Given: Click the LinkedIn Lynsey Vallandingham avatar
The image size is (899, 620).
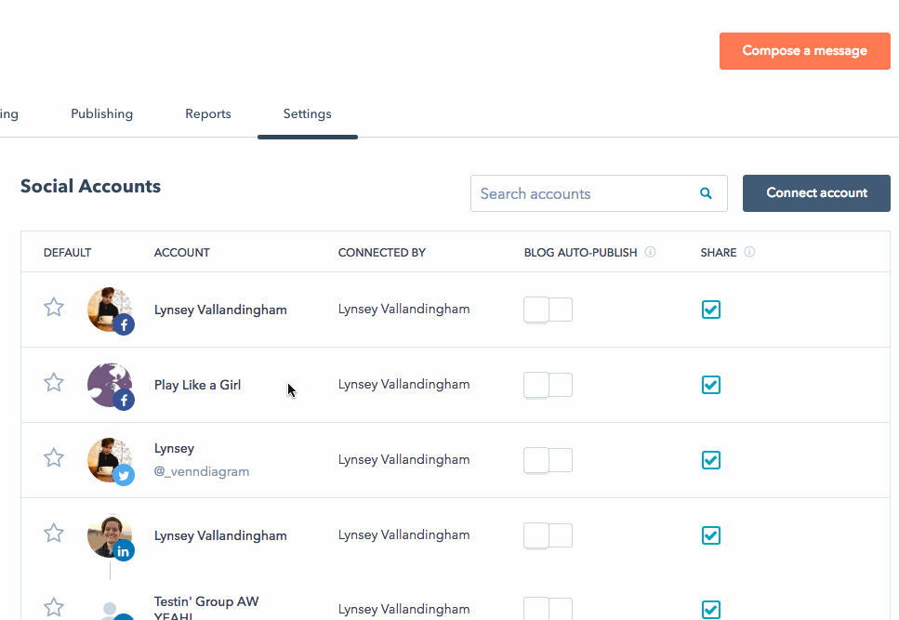Looking at the screenshot, I should coord(110,536).
